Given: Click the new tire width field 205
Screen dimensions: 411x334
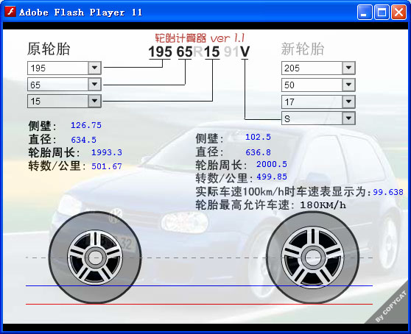Looking at the screenshot, I should point(318,68).
